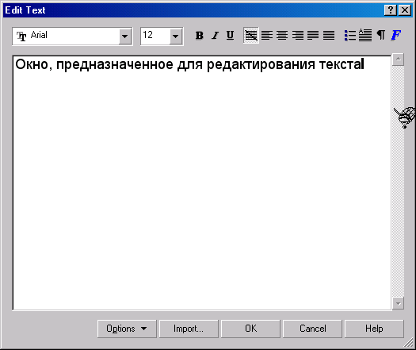Click the Import... button
416x350 pixels.
[189, 329]
